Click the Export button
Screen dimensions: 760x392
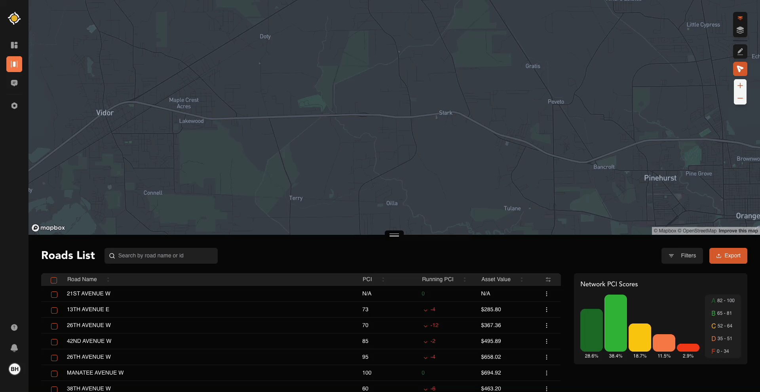(x=728, y=256)
